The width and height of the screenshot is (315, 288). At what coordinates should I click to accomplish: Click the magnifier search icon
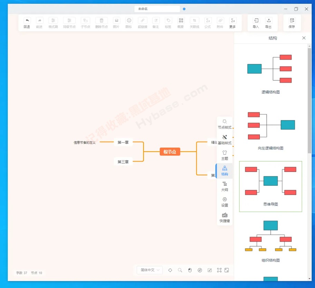pyautogui.click(x=180, y=270)
